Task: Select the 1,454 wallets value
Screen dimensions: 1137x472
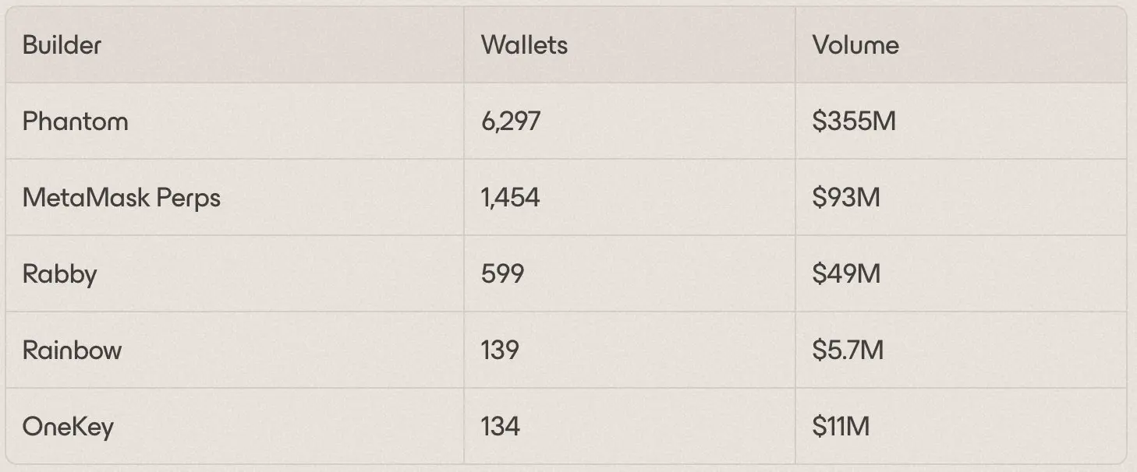Action: 511,198
